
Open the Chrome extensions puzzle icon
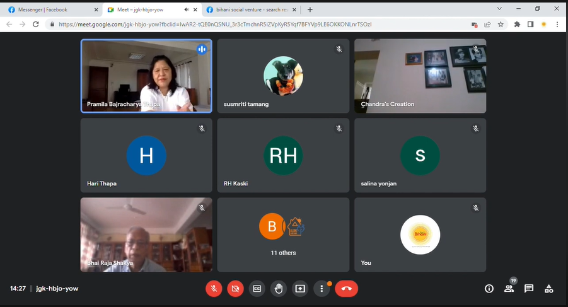click(x=518, y=25)
